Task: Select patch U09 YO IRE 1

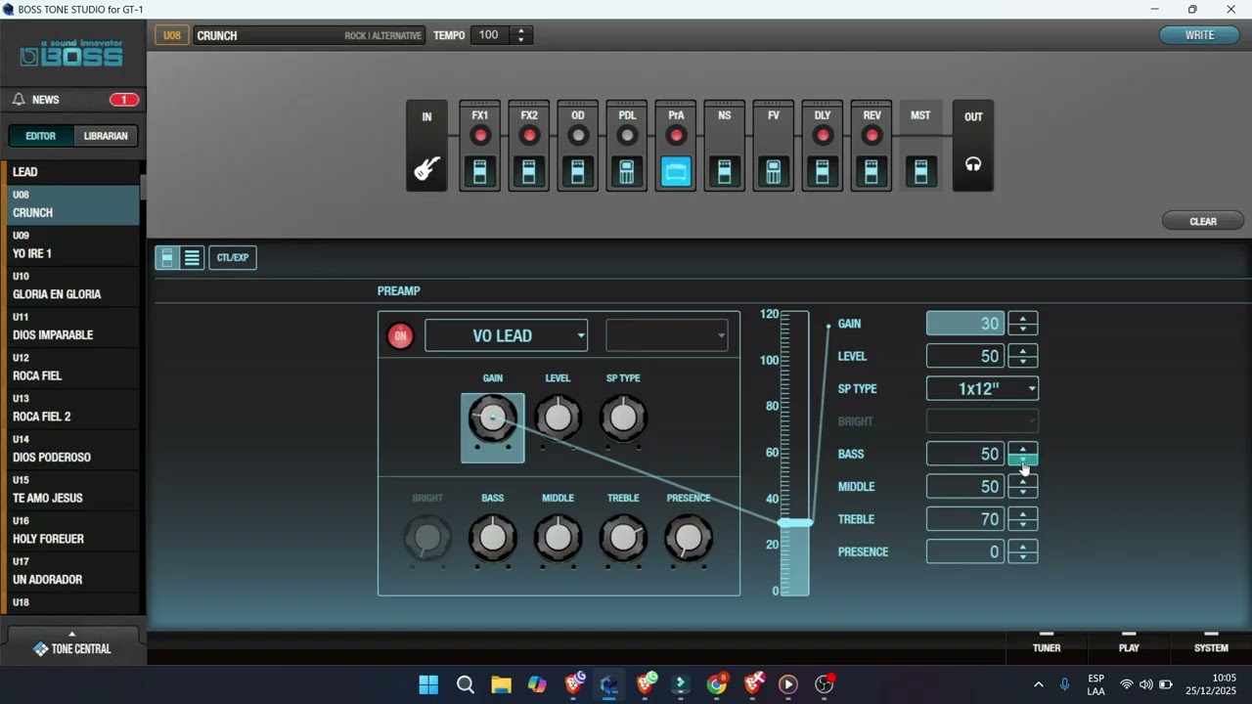Action: 73,245
